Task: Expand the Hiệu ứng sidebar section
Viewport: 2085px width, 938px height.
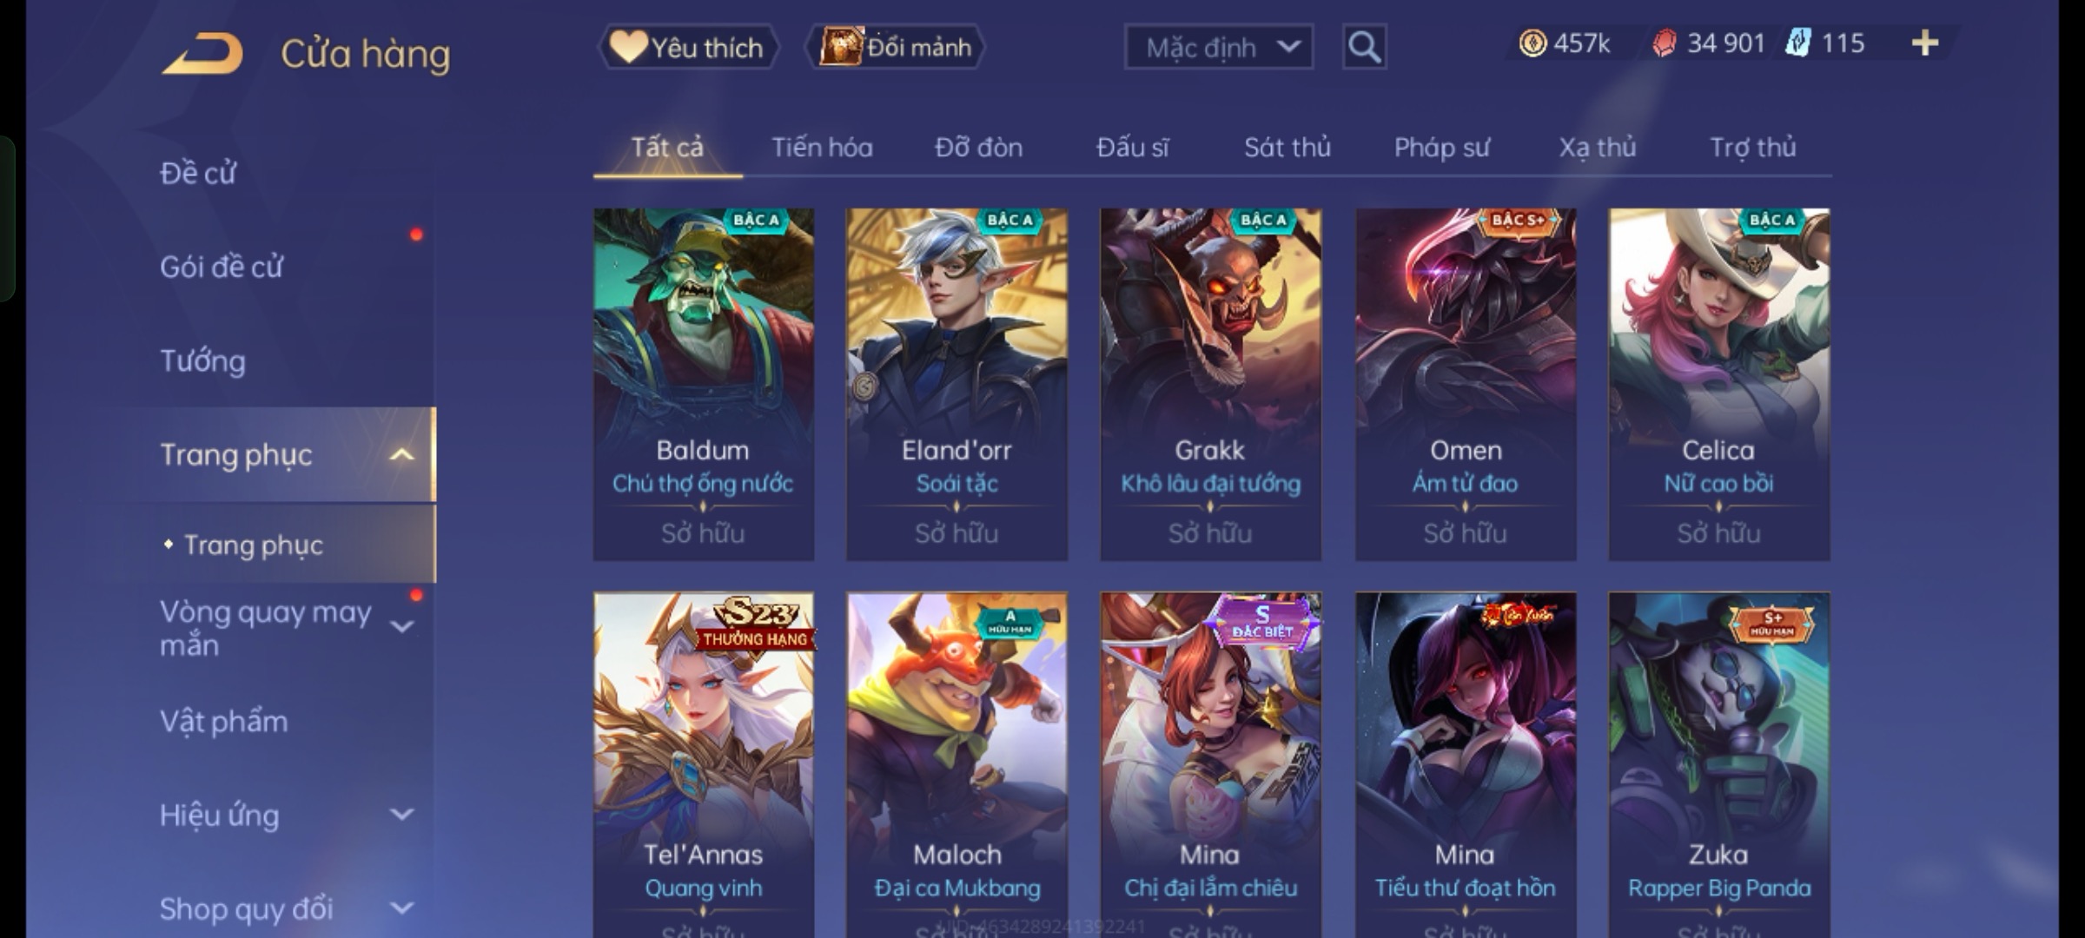Action: point(401,815)
